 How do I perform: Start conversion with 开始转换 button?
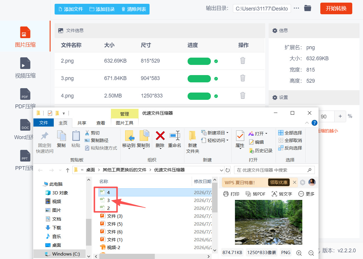[x=336, y=8]
